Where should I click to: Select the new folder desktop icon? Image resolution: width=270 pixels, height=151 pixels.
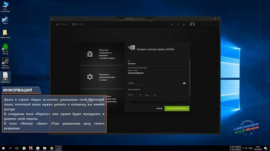[5, 34]
